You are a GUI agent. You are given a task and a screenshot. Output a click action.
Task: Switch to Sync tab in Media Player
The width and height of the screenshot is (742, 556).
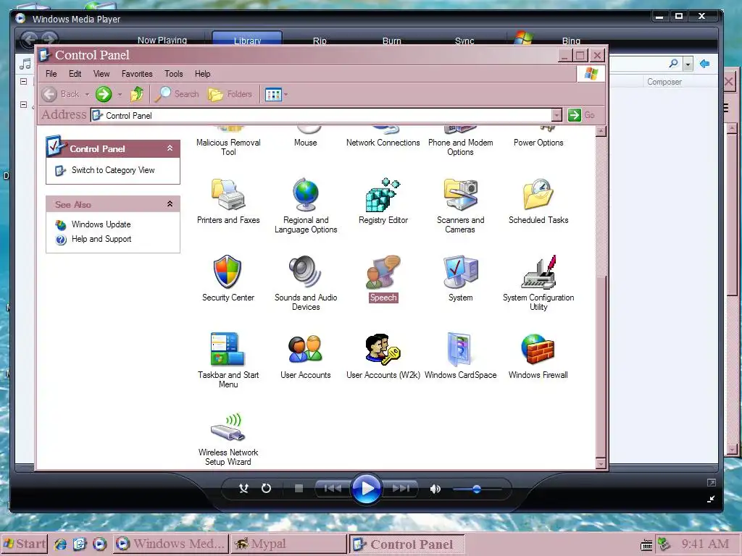point(464,41)
